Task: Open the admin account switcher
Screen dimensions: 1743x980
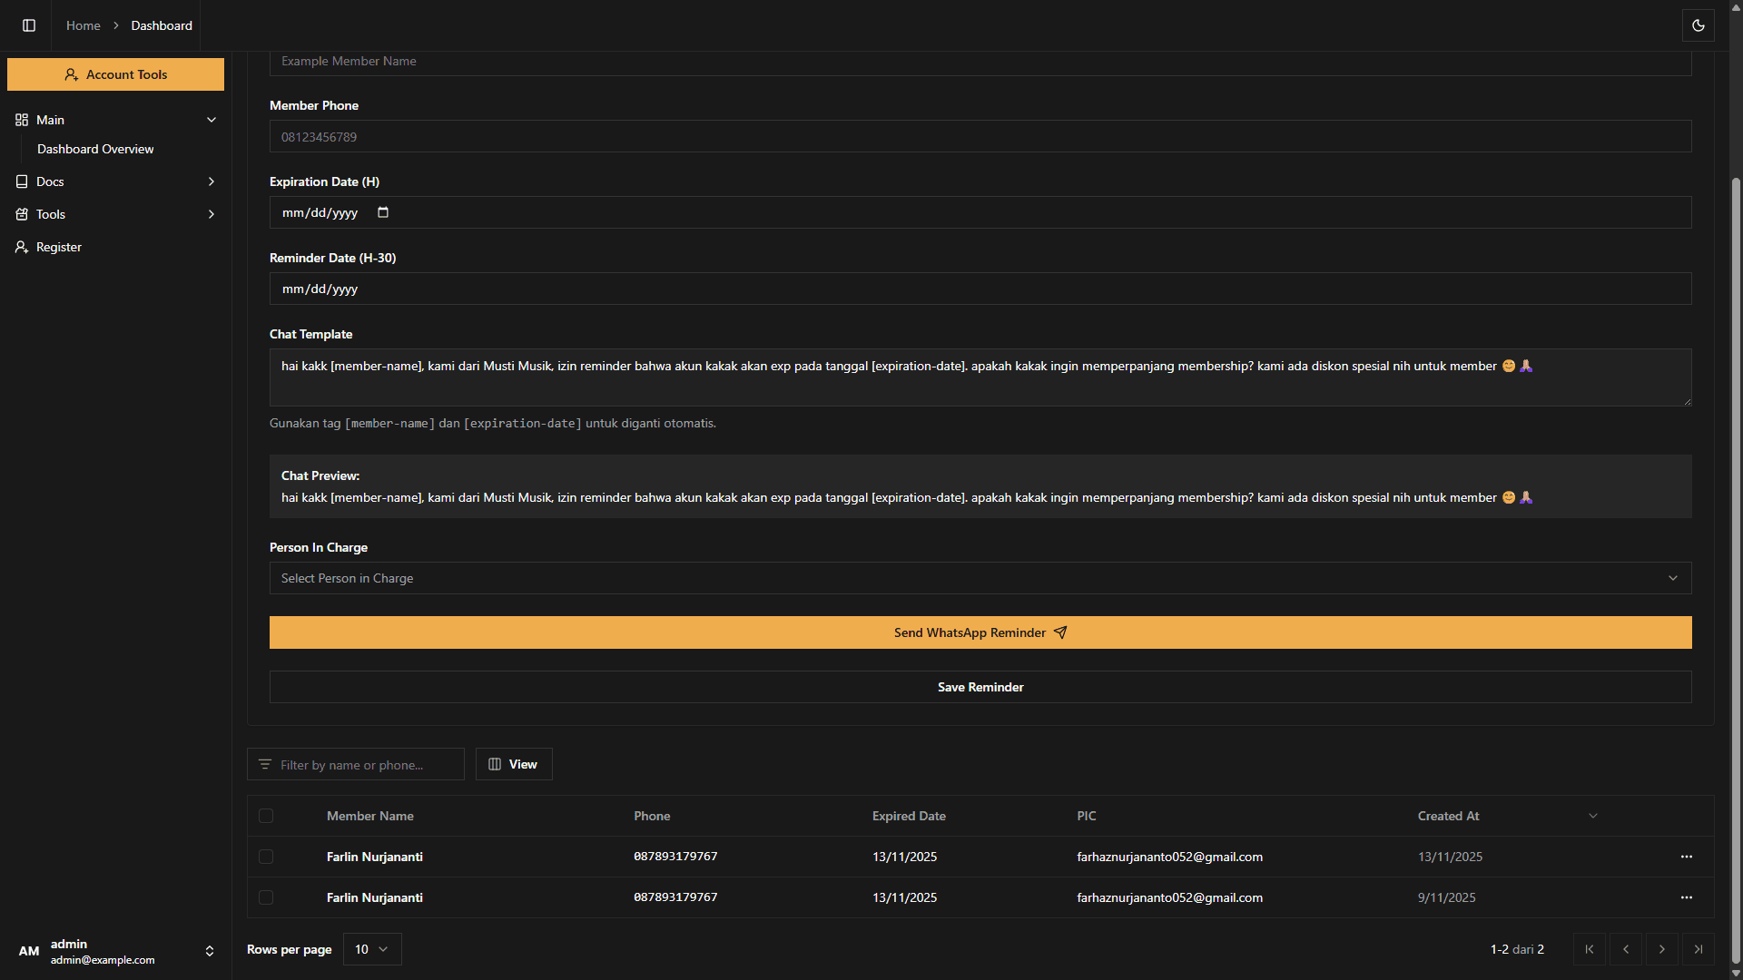Action: [x=210, y=951]
